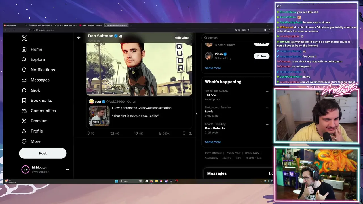The image size is (363, 204).
Task: Click Dan Saltman verified badge
Action: pyautogui.click(x=116, y=36)
